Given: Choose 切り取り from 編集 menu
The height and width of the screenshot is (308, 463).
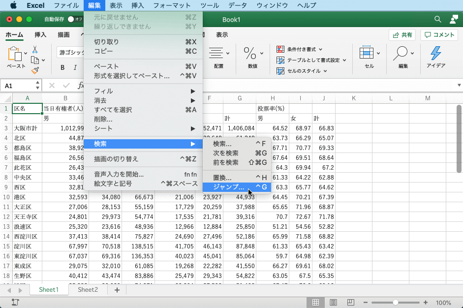Looking at the screenshot, I should pyautogui.click(x=143, y=42).
